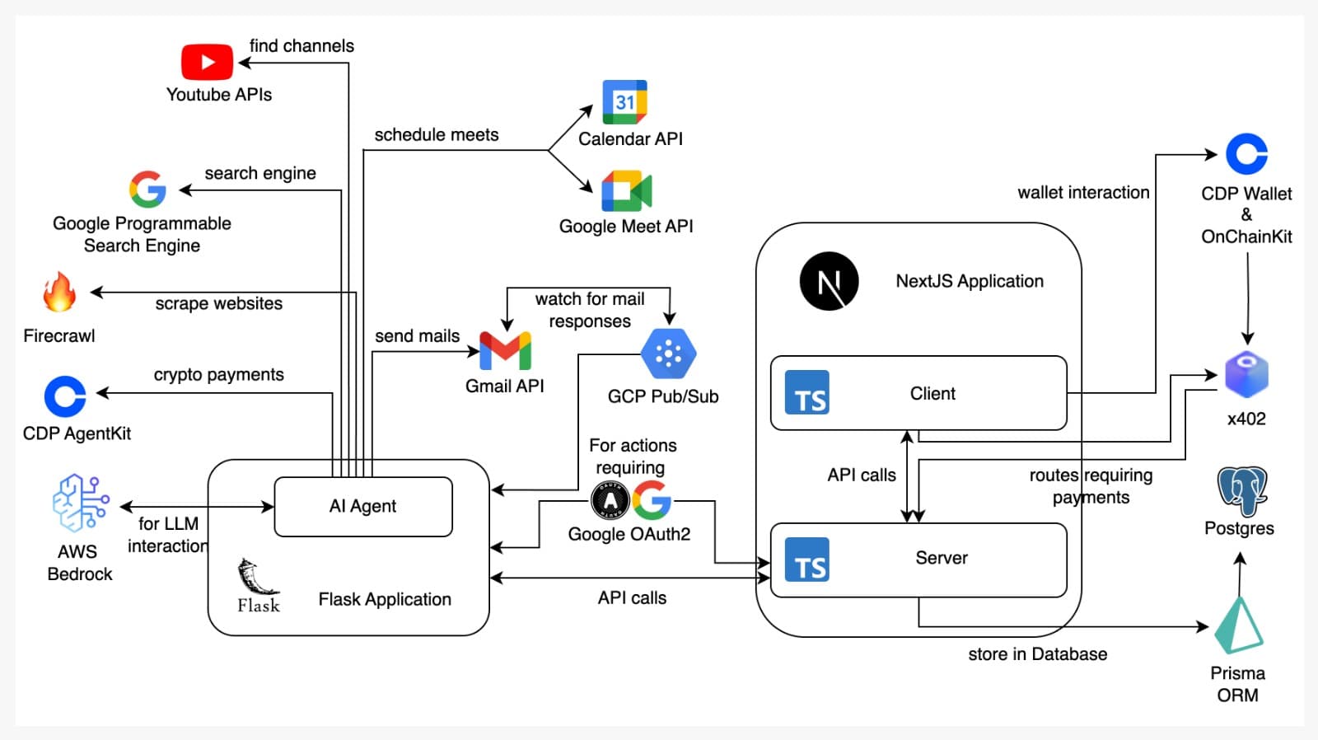Select the 'for LLM interaction' label
The height and width of the screenshot is (740, 1318).
(x=168, y=535)
